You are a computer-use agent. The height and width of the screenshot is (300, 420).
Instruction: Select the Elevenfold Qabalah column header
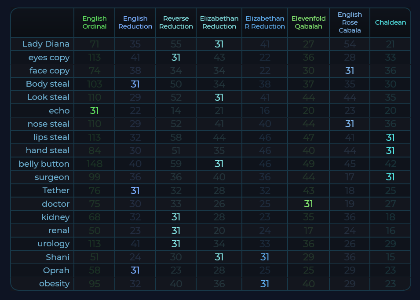click(x=308, y=22)
